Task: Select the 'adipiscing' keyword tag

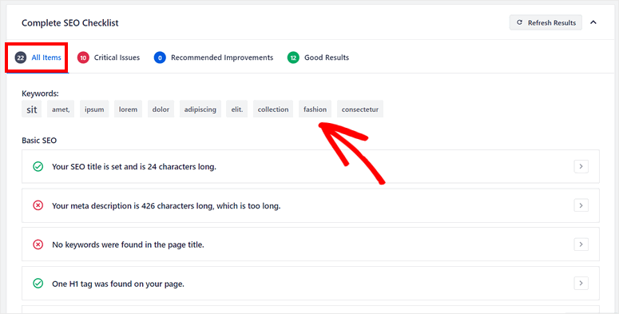Action: click(x=200, y=109)
